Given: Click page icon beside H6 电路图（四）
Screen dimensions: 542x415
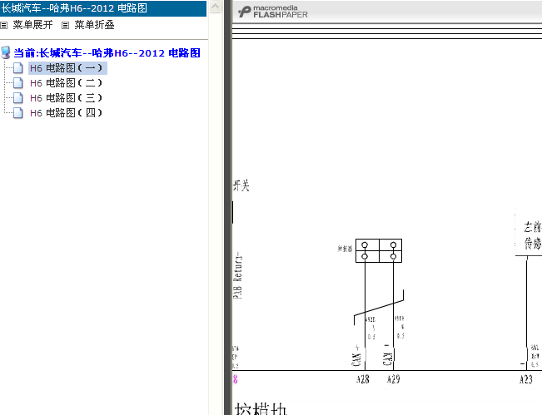Looking at the screenshot, I should coord(18,113).
